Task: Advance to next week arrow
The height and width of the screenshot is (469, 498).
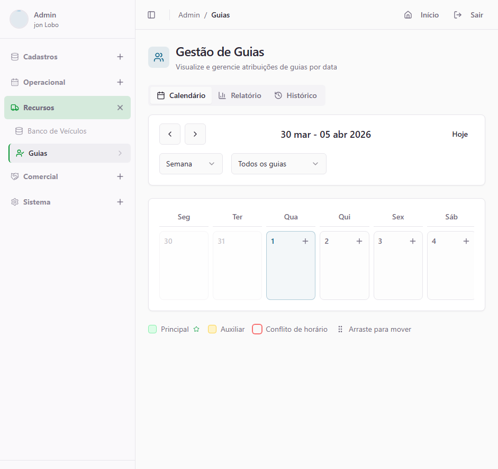Action: [x=195, y=134]
